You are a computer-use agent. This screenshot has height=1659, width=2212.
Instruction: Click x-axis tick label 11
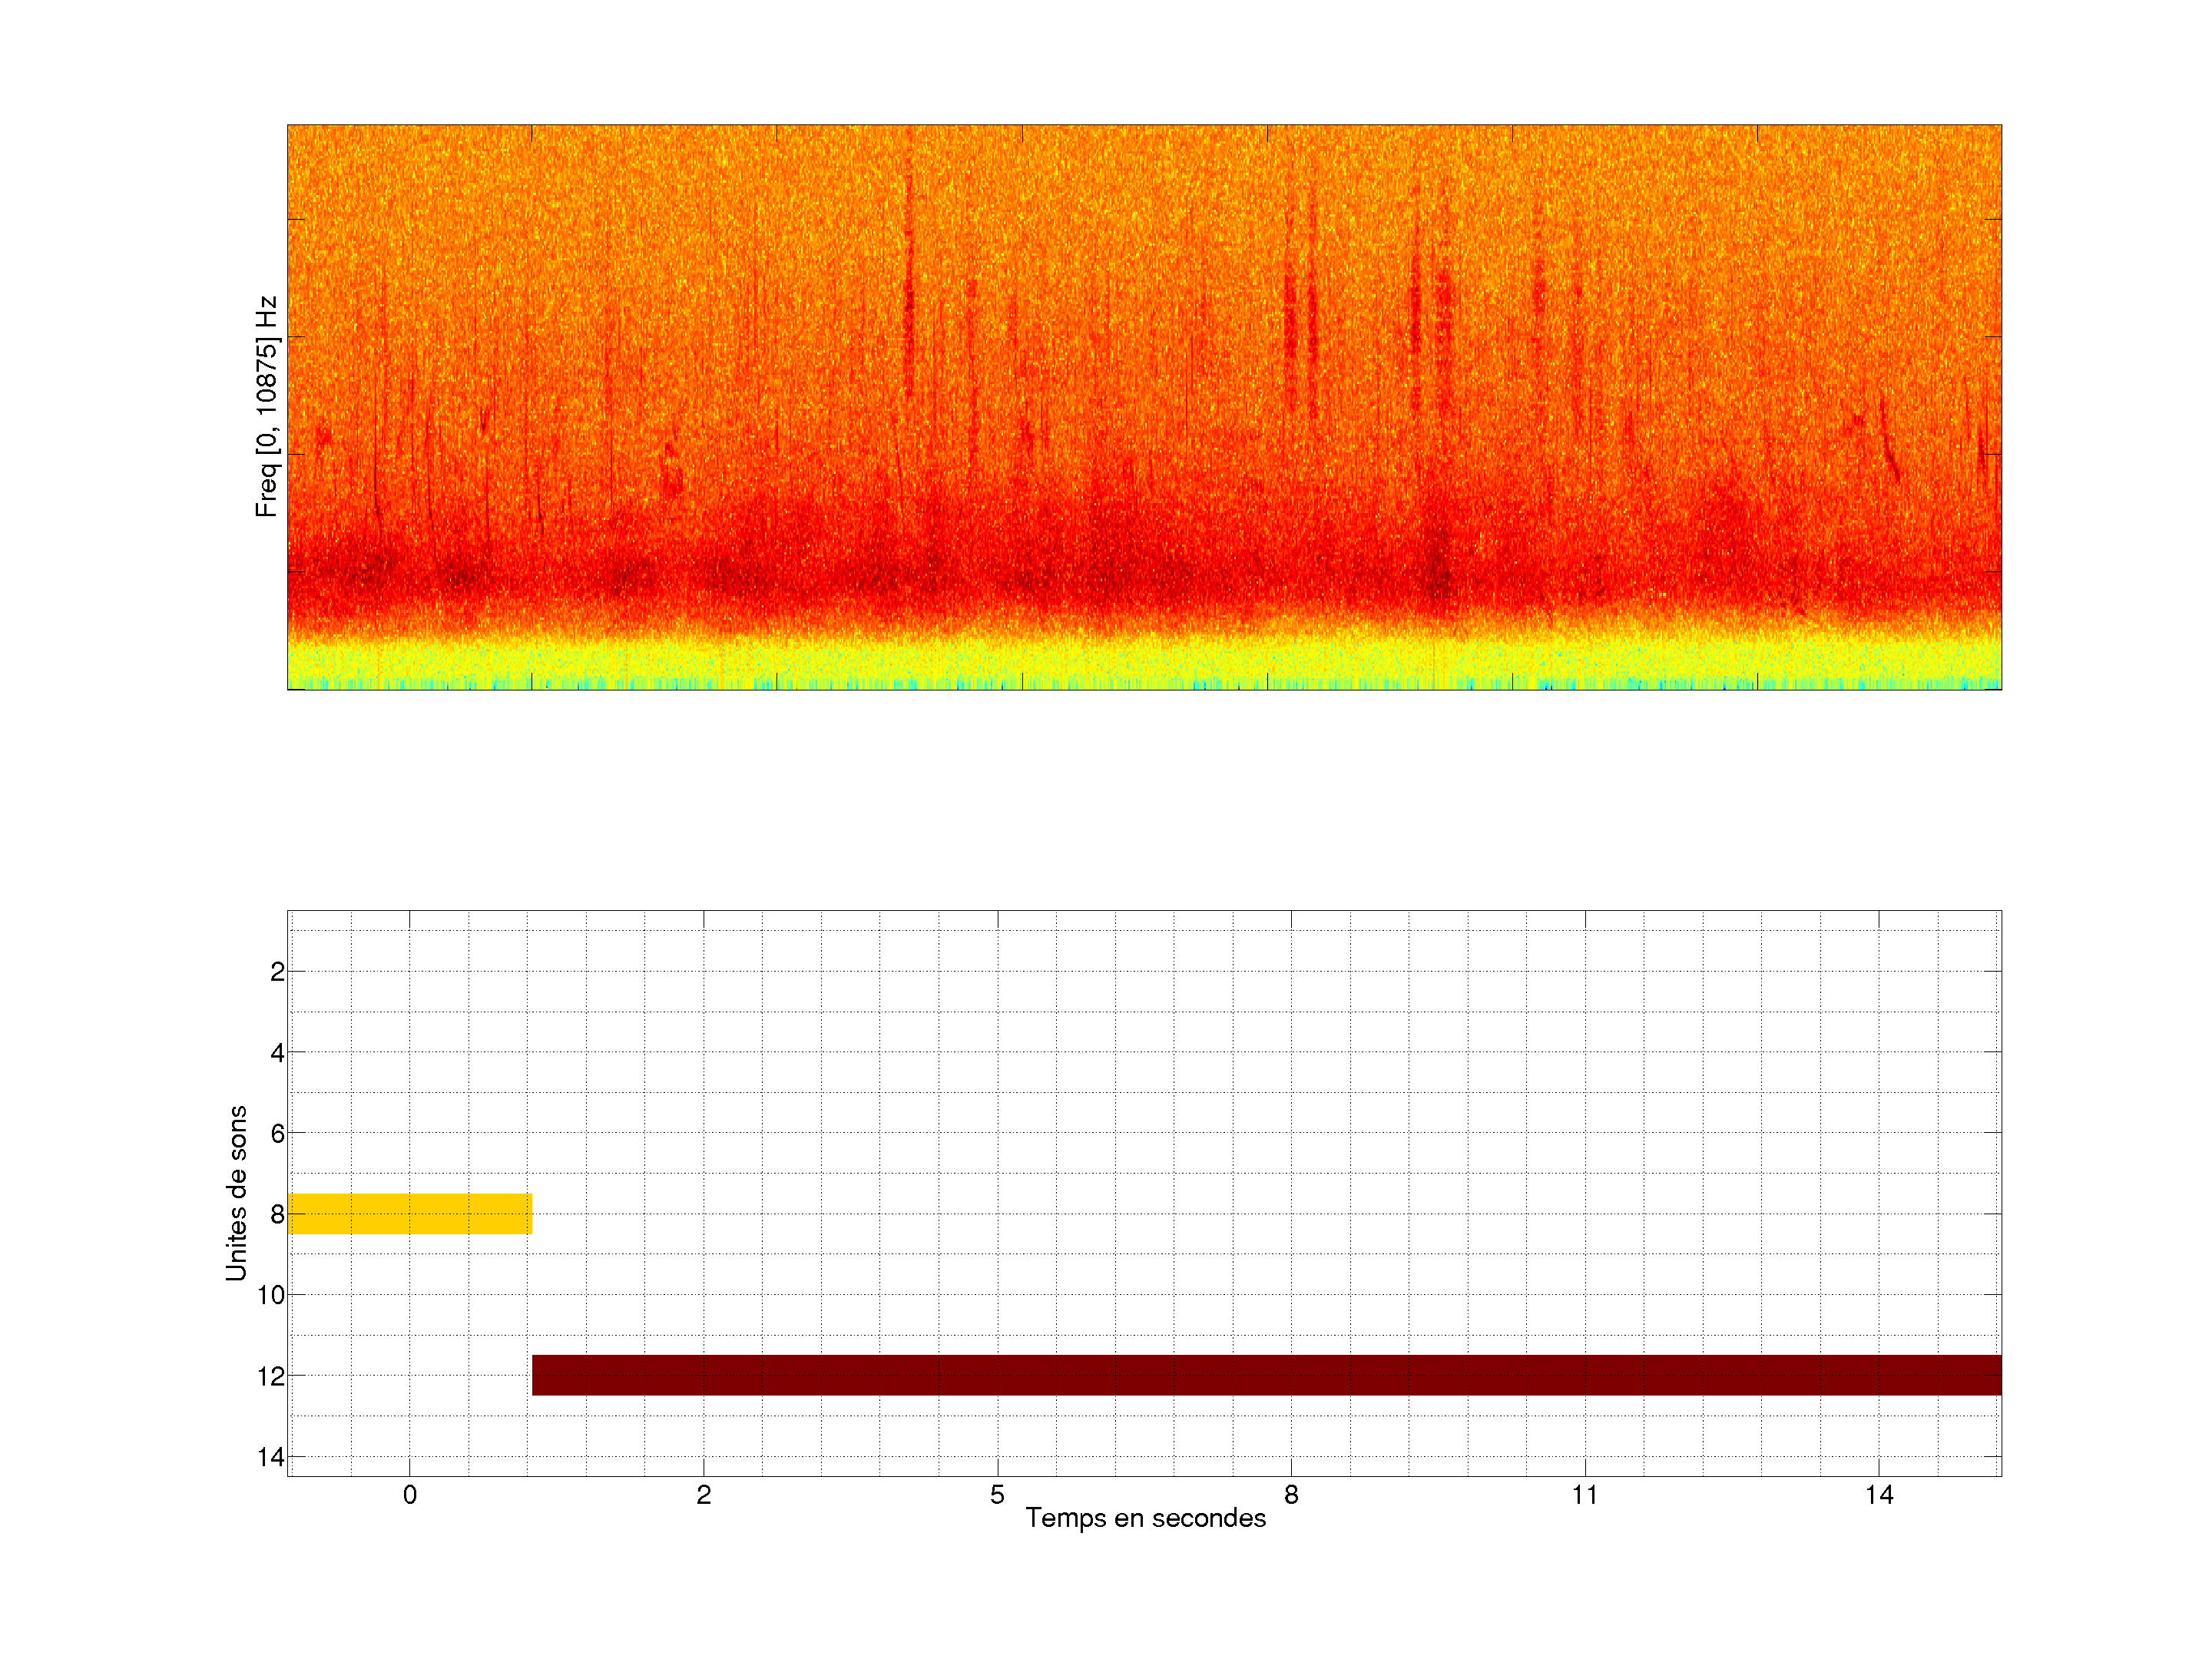(x=1584, y=1495)
